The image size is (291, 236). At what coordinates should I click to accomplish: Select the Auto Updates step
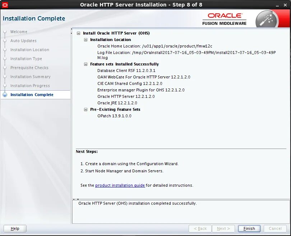23,41
